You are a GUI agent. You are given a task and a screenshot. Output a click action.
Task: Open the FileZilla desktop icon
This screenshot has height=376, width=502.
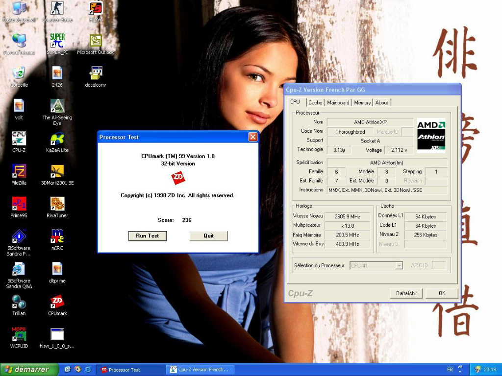click(x=19, y=171)
